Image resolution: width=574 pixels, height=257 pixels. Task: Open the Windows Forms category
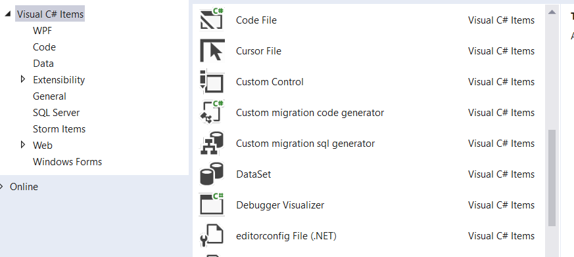(67, 162)
